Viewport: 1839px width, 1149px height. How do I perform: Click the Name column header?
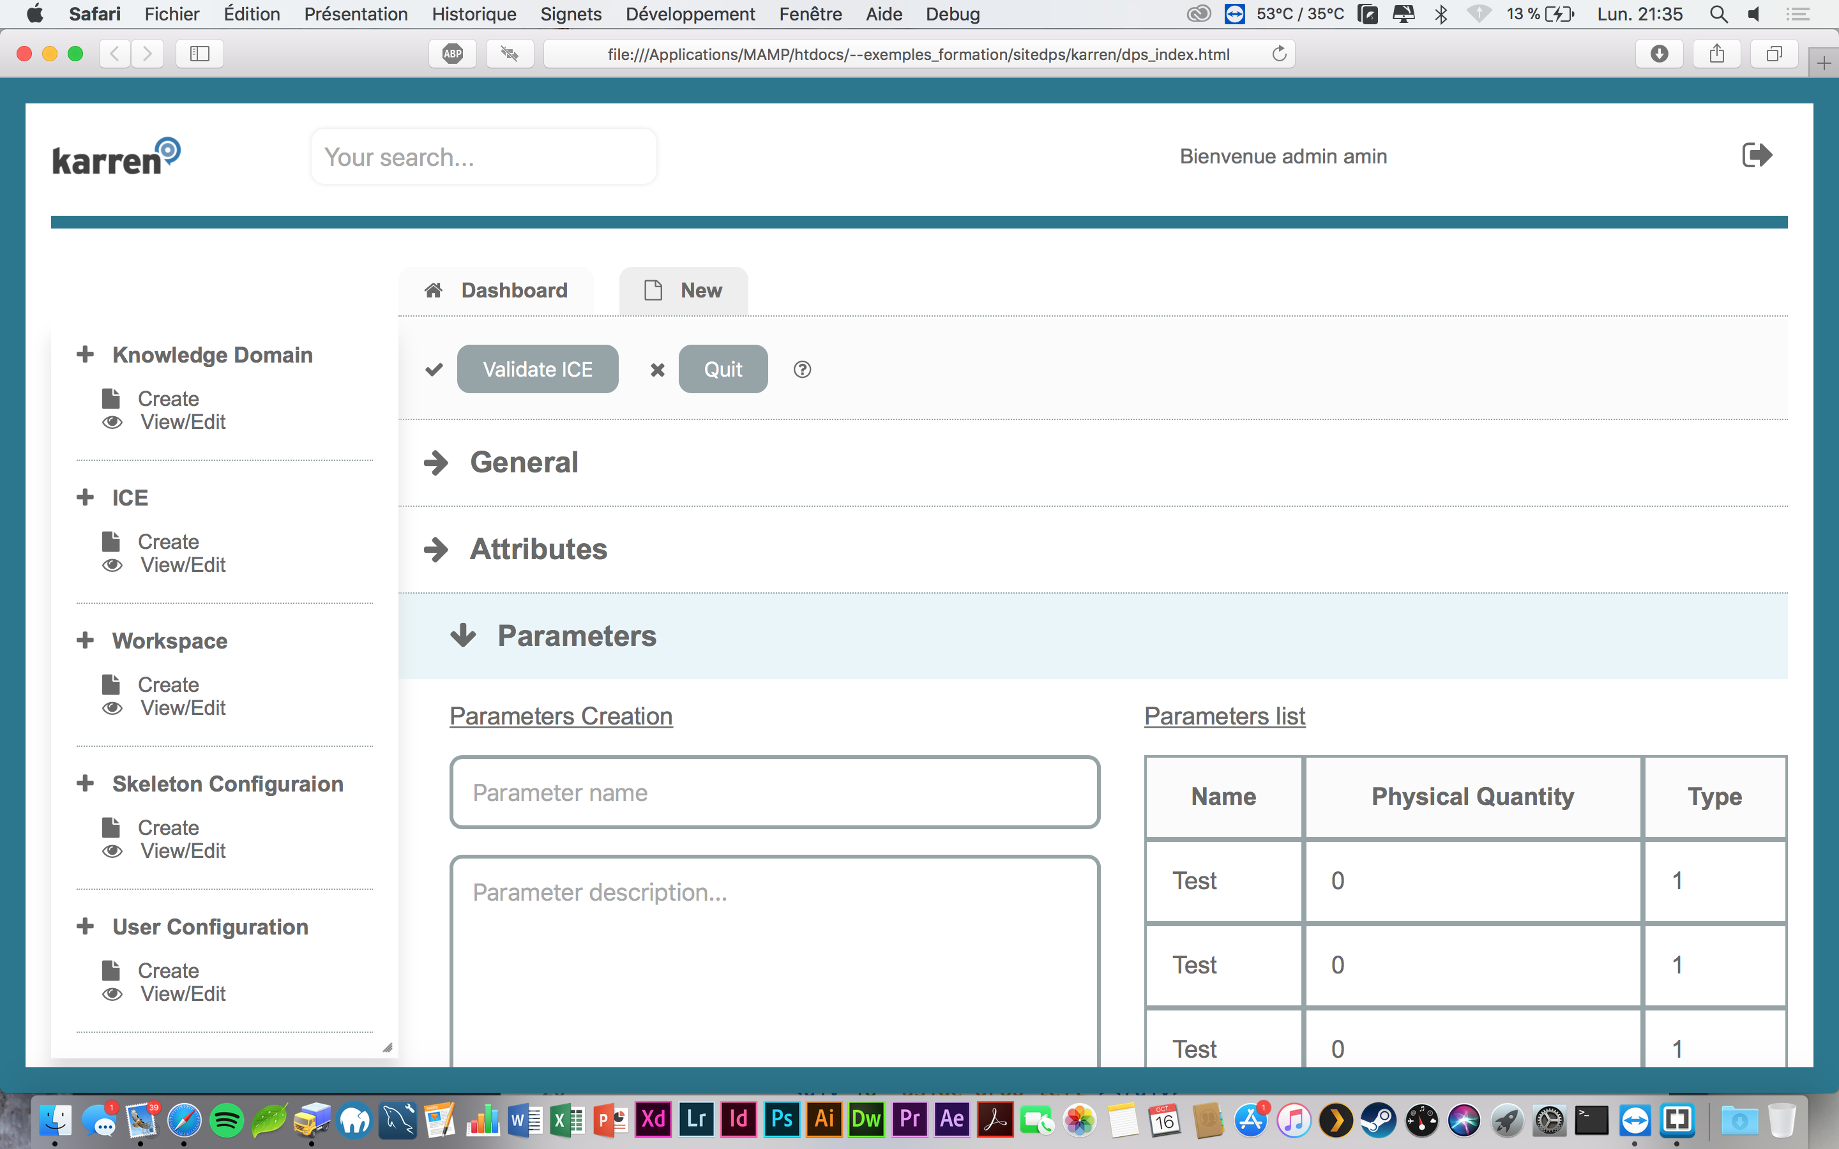point(1223,797)
